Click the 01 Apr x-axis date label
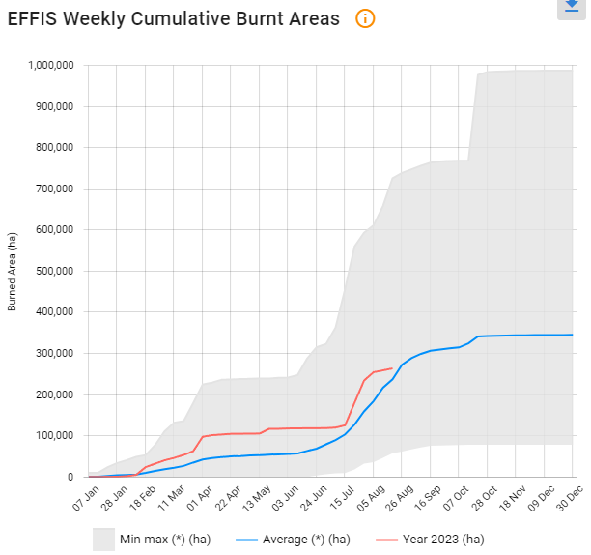591x555 pixels. pyautogui.click(x=200, y=498)
